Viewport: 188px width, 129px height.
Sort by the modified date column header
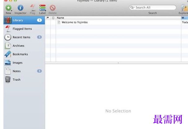[x=185, y=18]
